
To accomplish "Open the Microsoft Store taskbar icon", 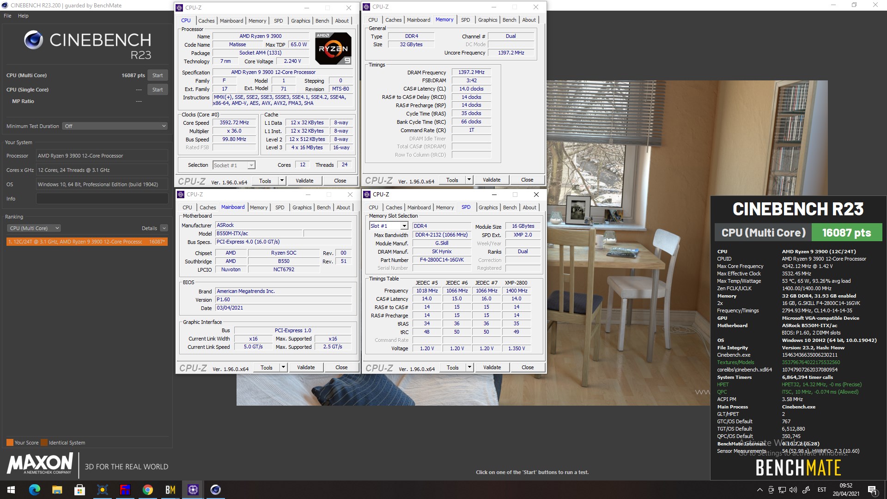I will [79, 490].
